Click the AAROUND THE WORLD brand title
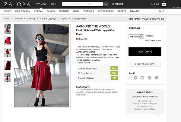The image size is (181, 122). click(x=93, y=26)
